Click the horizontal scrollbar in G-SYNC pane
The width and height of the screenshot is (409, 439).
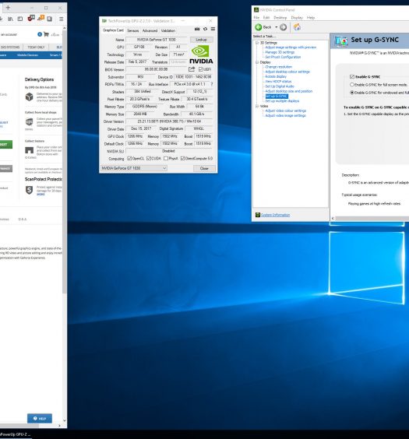pos(372,218)
